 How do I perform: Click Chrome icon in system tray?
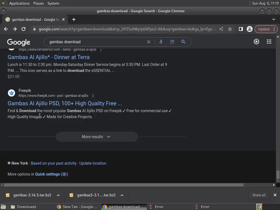(259, 207)
